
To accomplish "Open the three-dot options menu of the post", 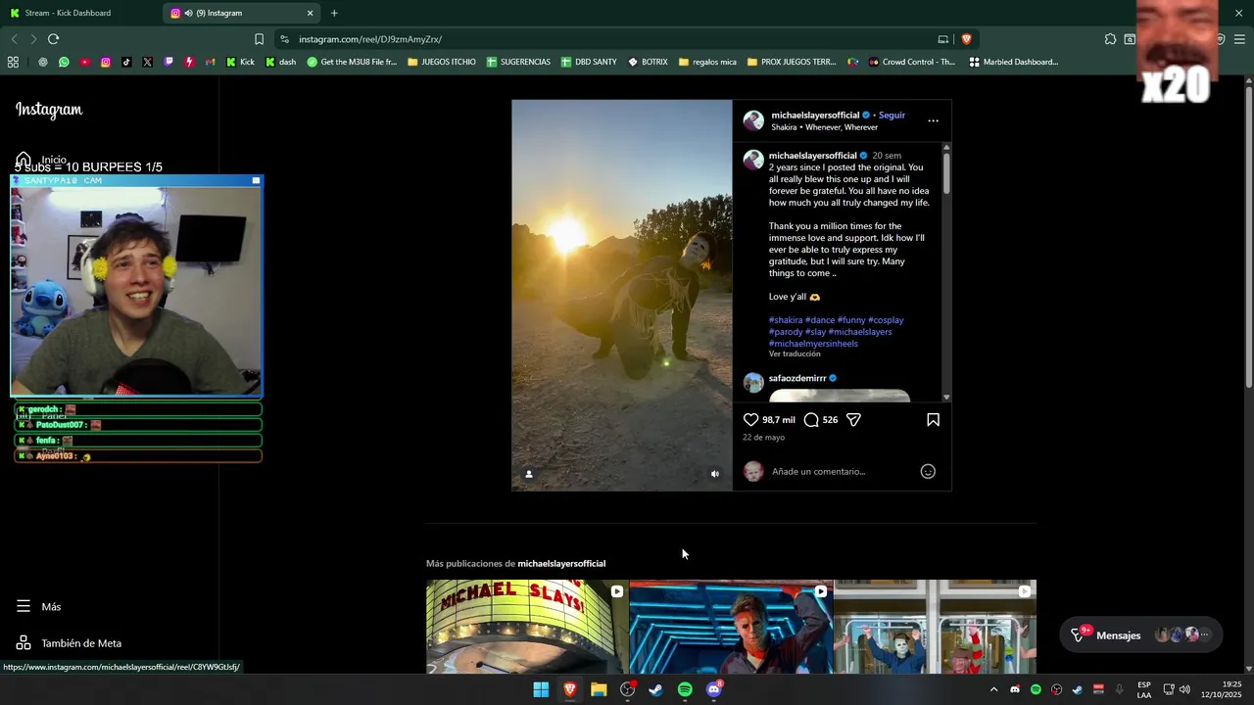I will [x=933, y=121].
